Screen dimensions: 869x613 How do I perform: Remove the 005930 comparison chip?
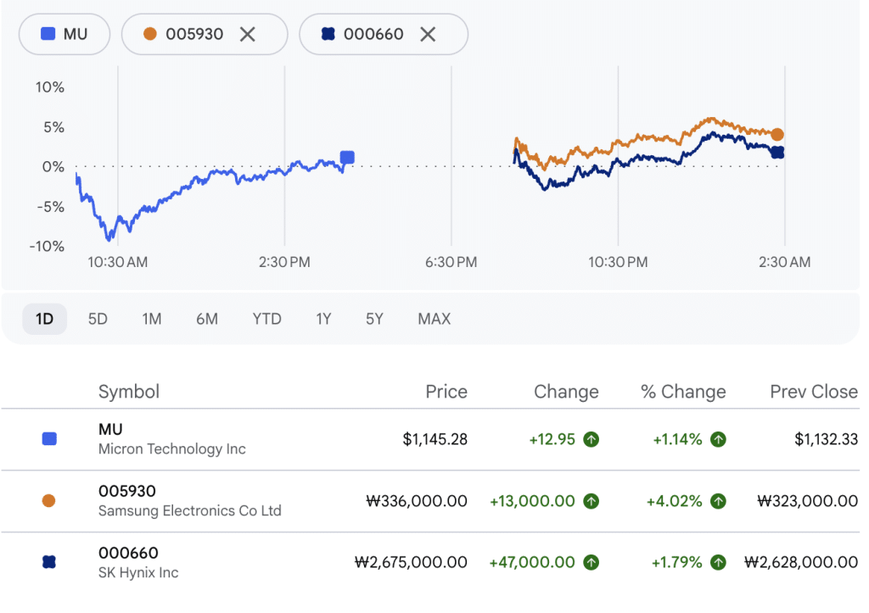click(247, 34)
